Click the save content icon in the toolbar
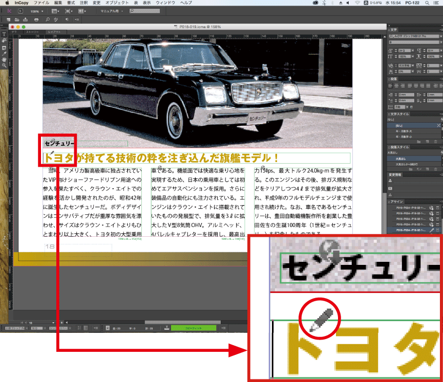Viewport: 443px width, 382px height. (x=26, y=19)
